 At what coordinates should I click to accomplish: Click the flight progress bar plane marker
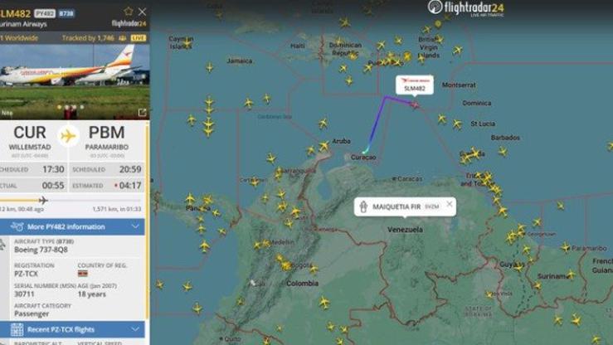pyautogui.click(x=43, y=201)
